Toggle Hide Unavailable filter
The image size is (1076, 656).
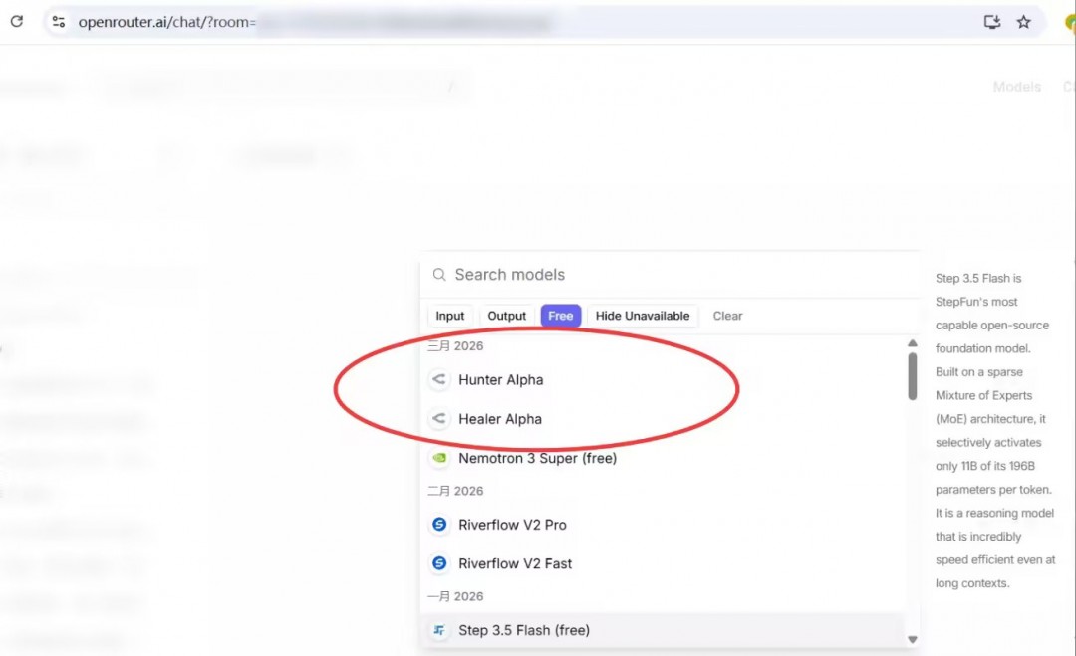[643, 316]
